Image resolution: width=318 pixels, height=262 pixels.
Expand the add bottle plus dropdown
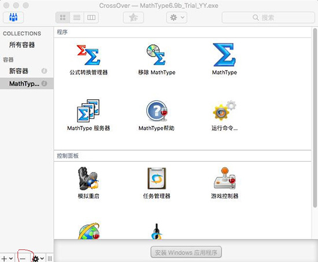pyautogui.click(x=7, y=259)
